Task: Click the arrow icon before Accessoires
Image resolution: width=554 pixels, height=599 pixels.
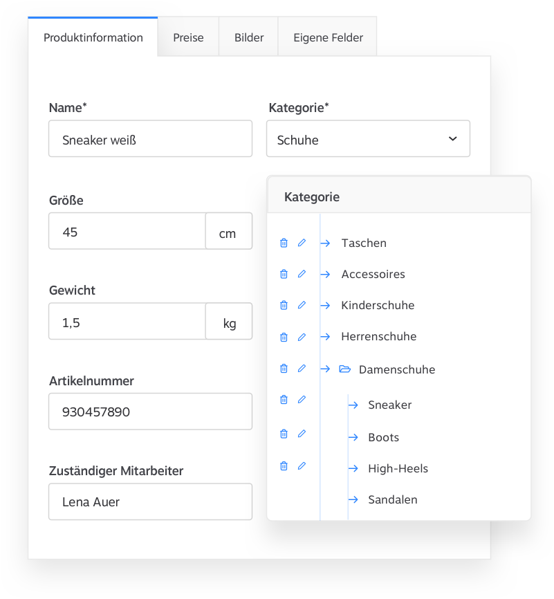Action: pos(326,275)
